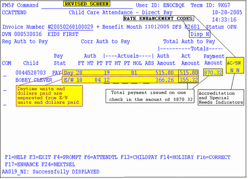Open the F14=HOLIDAY function
The width and height of the screenshot is (248, 179).
(177, 157)
